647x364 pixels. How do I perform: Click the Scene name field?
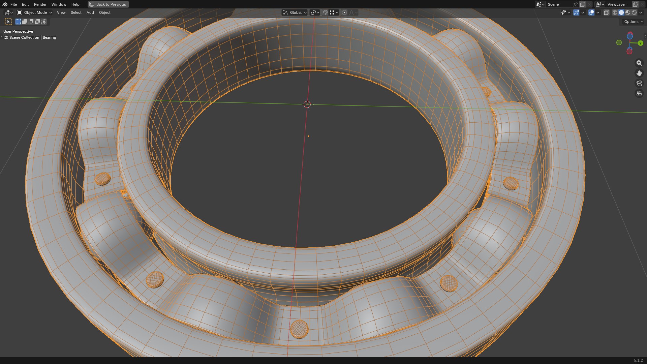tap(559, 4)
